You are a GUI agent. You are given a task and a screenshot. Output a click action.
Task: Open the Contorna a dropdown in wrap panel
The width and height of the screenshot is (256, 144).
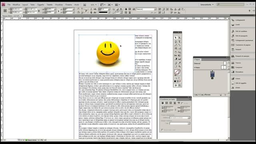[x=180, y=118]
